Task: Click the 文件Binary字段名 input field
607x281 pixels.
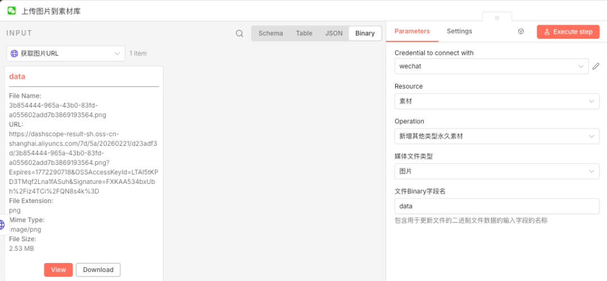Action: tap(497, 206)
